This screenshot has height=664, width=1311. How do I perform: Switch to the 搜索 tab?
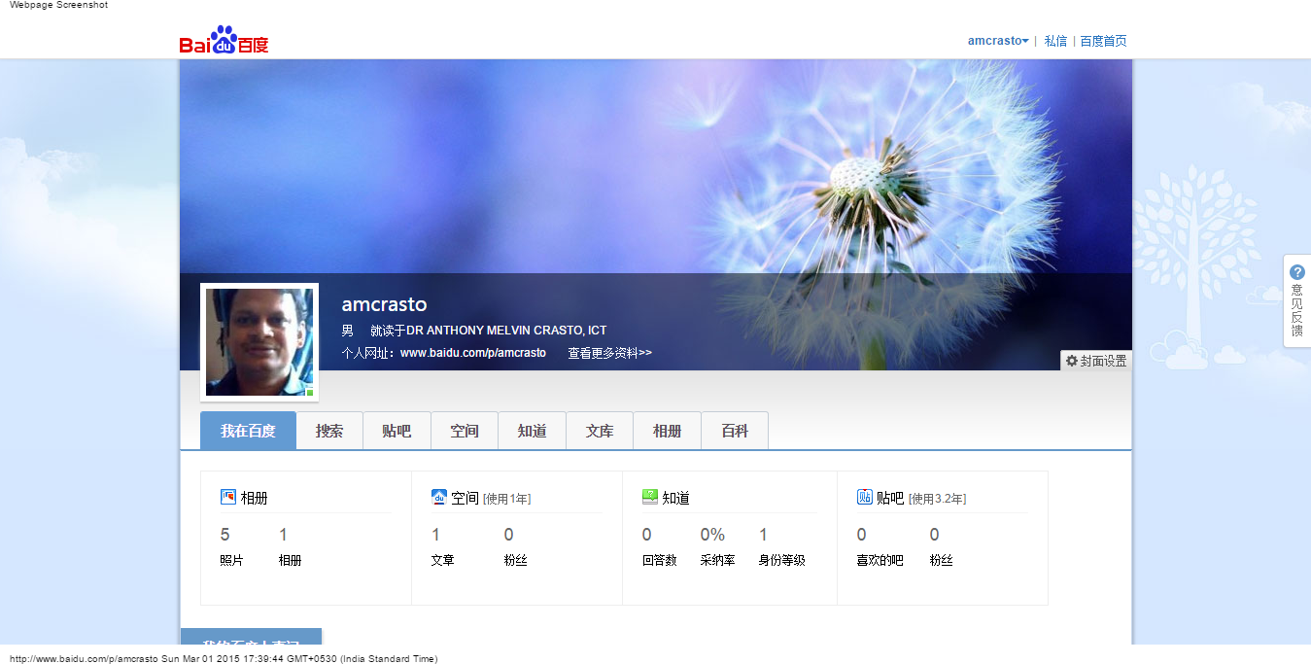click(329, 431)
